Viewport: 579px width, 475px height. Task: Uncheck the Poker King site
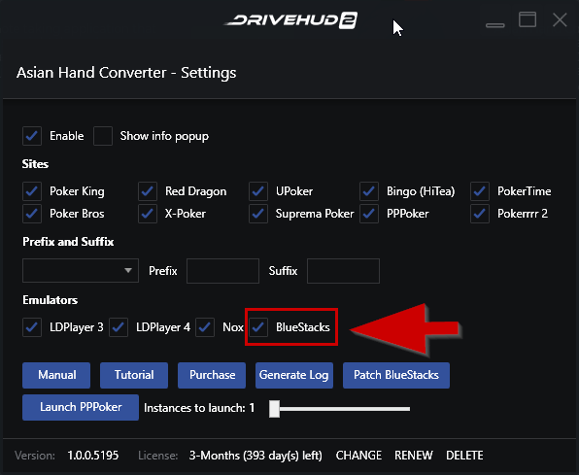[x=32, y=191]
